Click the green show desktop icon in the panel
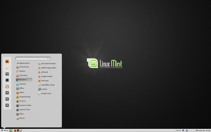 pos(11,130)
